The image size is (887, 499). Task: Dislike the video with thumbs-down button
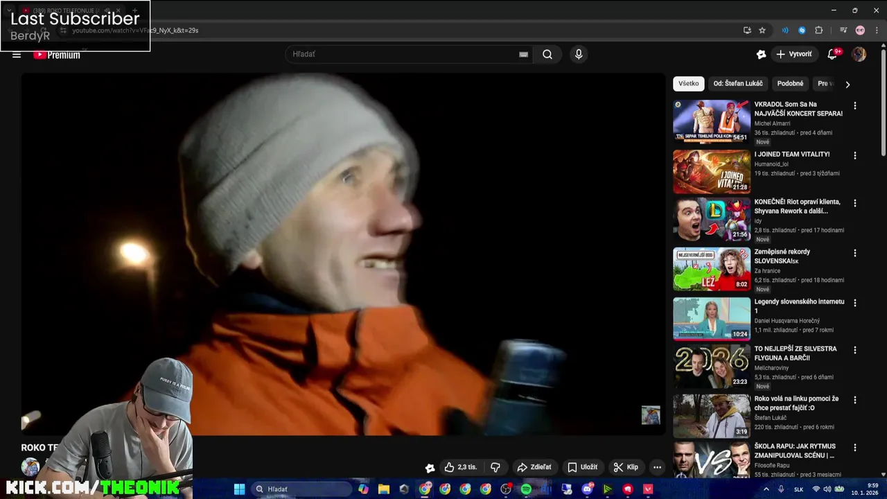tap(495, 467)
